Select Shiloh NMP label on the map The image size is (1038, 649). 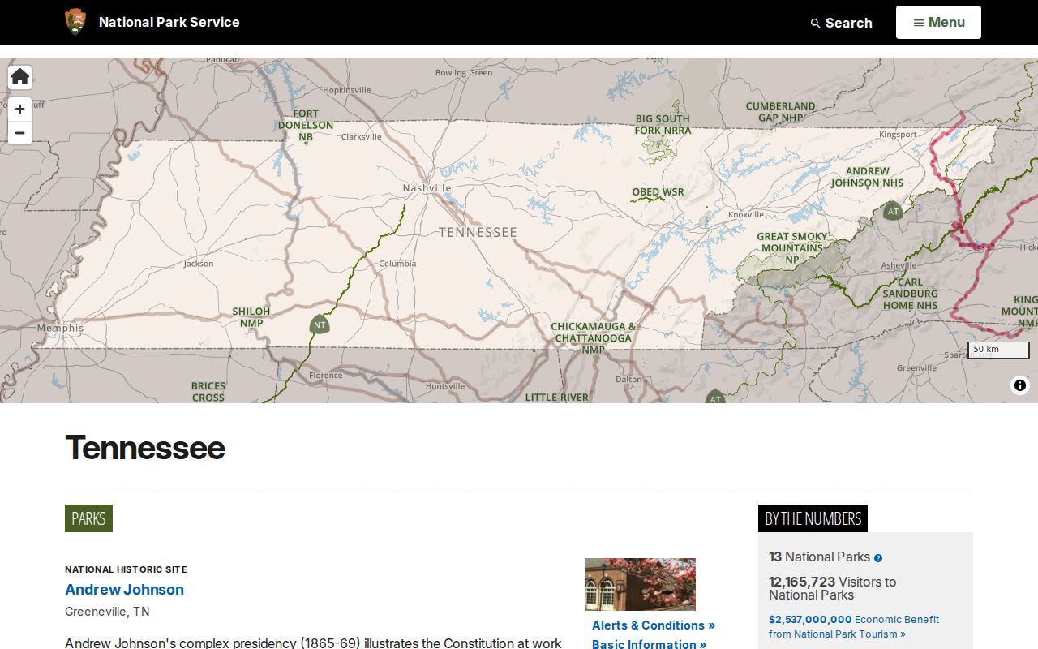coord(251,317)
